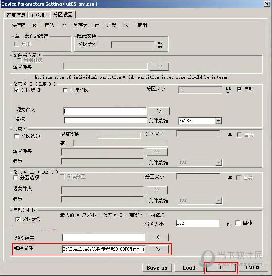
Task: Toggle 只读分区 for 公共区 II
Action: coord(62,177)
